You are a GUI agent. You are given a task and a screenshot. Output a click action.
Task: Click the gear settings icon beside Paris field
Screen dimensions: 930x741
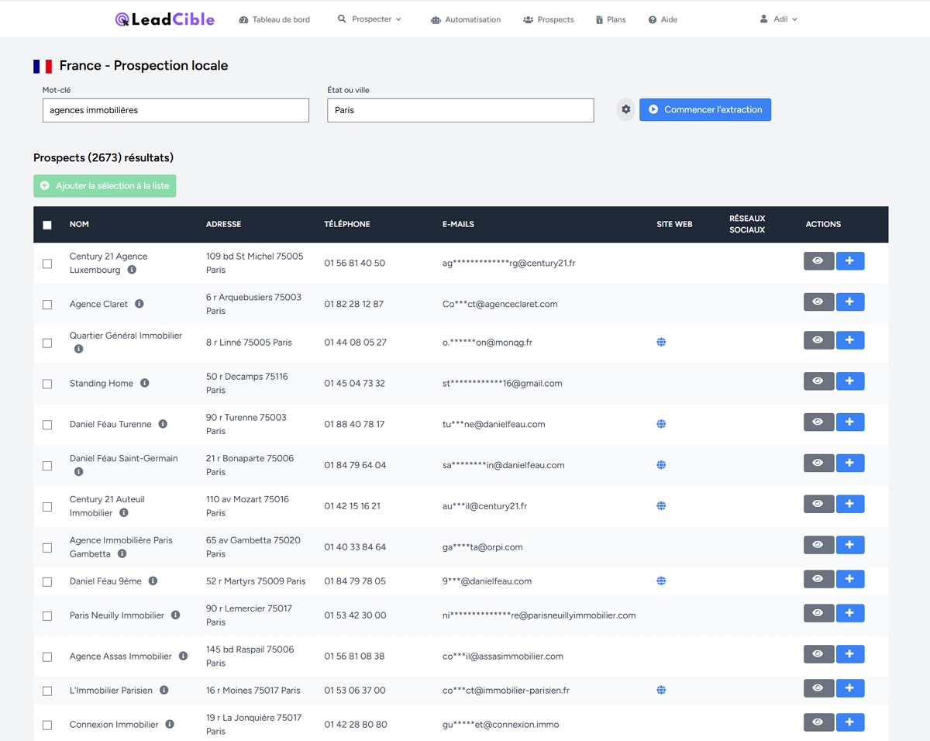[626, 109]
